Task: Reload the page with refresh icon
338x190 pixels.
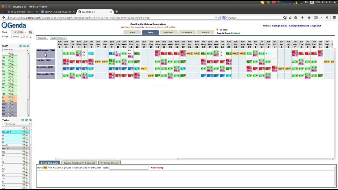Action: click(x=219, y=18)
